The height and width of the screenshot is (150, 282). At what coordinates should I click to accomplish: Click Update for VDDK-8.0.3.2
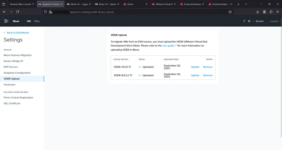point(195,75)
